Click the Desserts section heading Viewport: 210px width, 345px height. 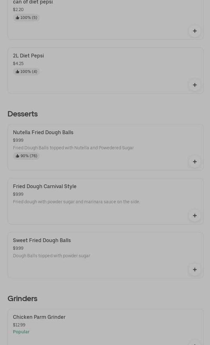click(x=22, y=114)
